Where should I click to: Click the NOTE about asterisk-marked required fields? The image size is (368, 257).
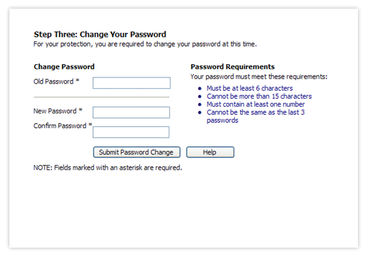click(108, 168)
